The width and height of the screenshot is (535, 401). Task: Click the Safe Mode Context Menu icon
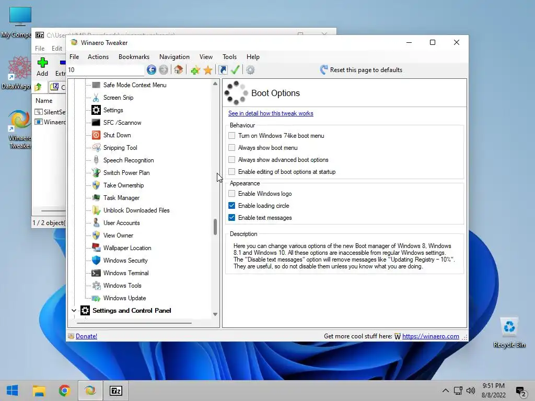96,85
